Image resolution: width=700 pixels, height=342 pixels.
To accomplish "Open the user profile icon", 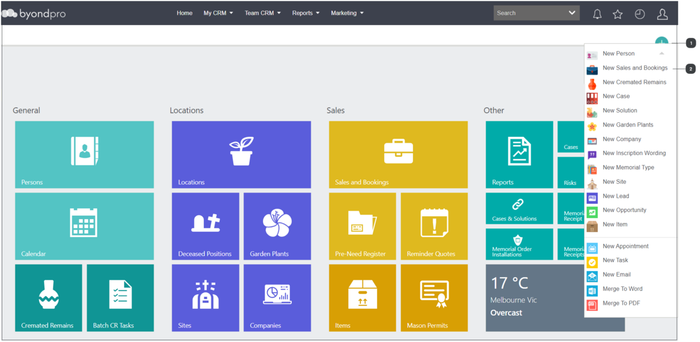I will tap(663, 14).
